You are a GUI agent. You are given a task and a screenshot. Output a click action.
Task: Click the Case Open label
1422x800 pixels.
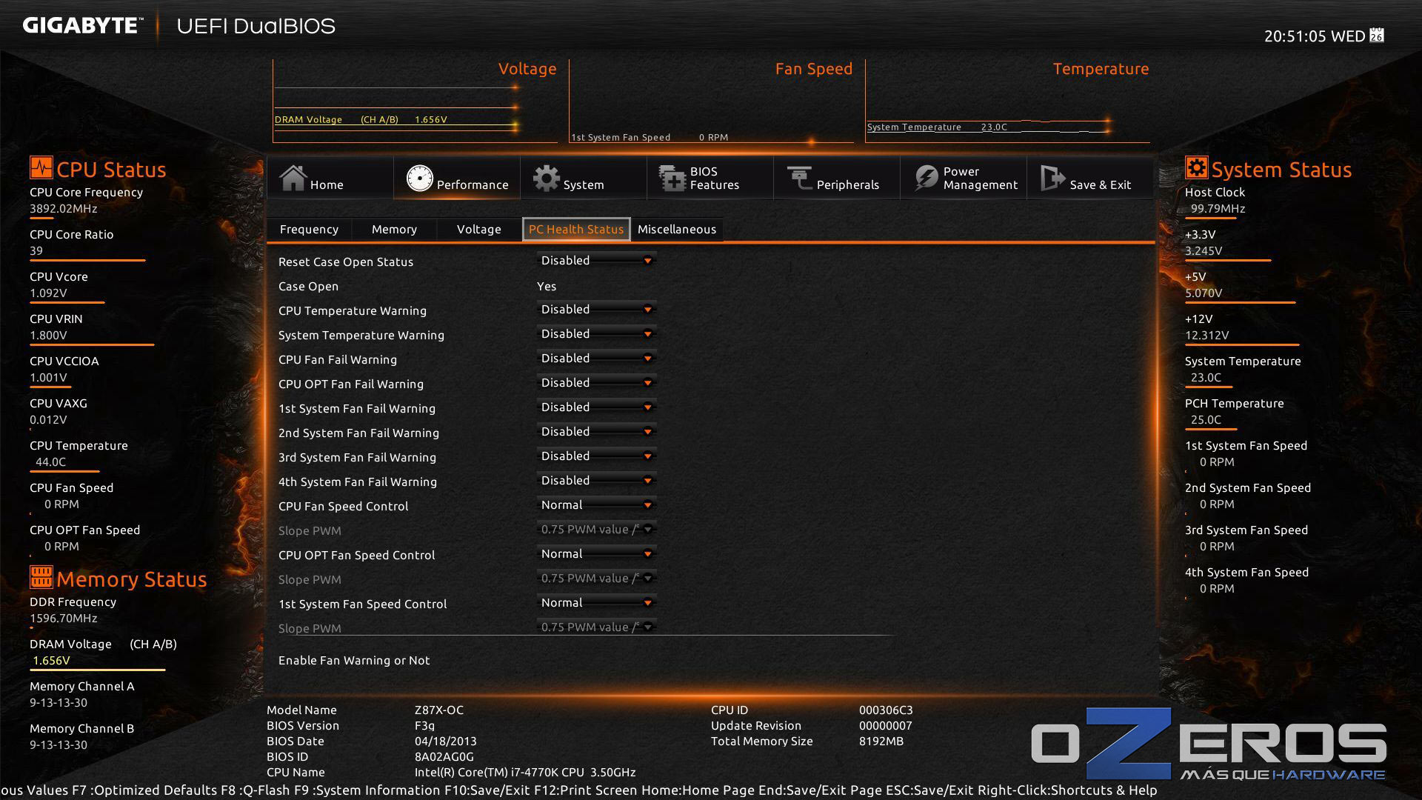pyautogui.click(x=308, y=287)
